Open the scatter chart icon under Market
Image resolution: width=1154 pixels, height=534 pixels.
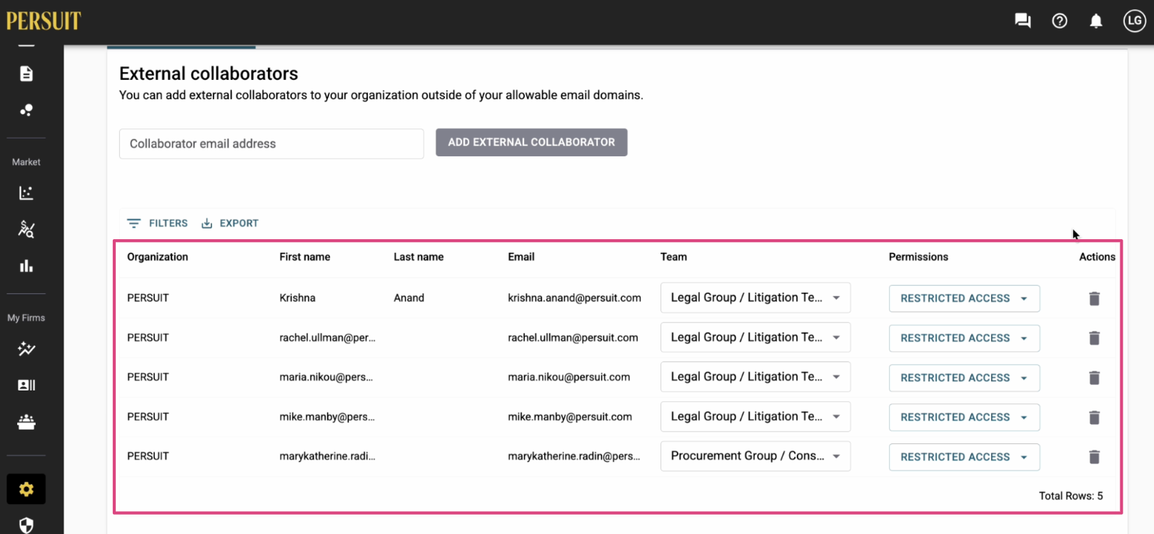click(26, 193)
